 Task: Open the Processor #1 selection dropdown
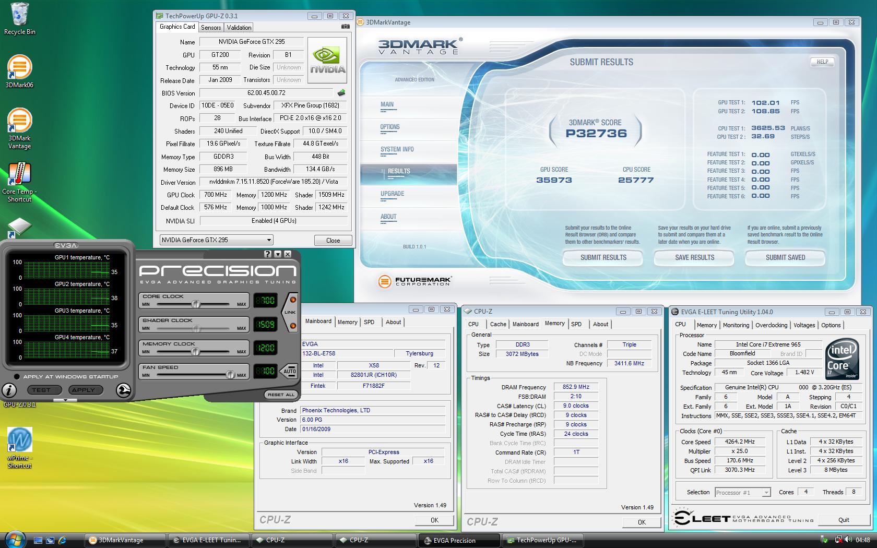pyautogui.click(x=742, y=492)
